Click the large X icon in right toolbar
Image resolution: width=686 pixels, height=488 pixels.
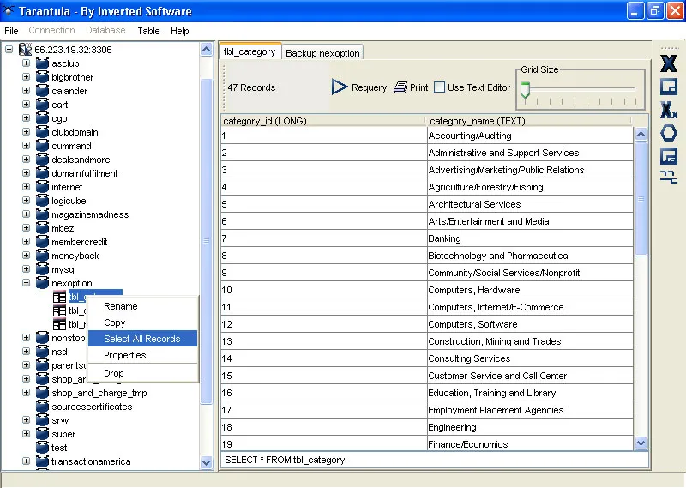pos(668,64)
